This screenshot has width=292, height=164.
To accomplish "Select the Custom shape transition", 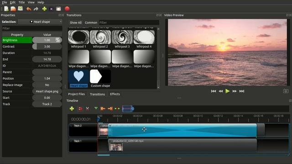I will pyautogui.click(x=100, y=79).
